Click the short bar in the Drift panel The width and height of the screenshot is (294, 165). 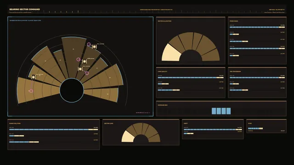[188, 133]
